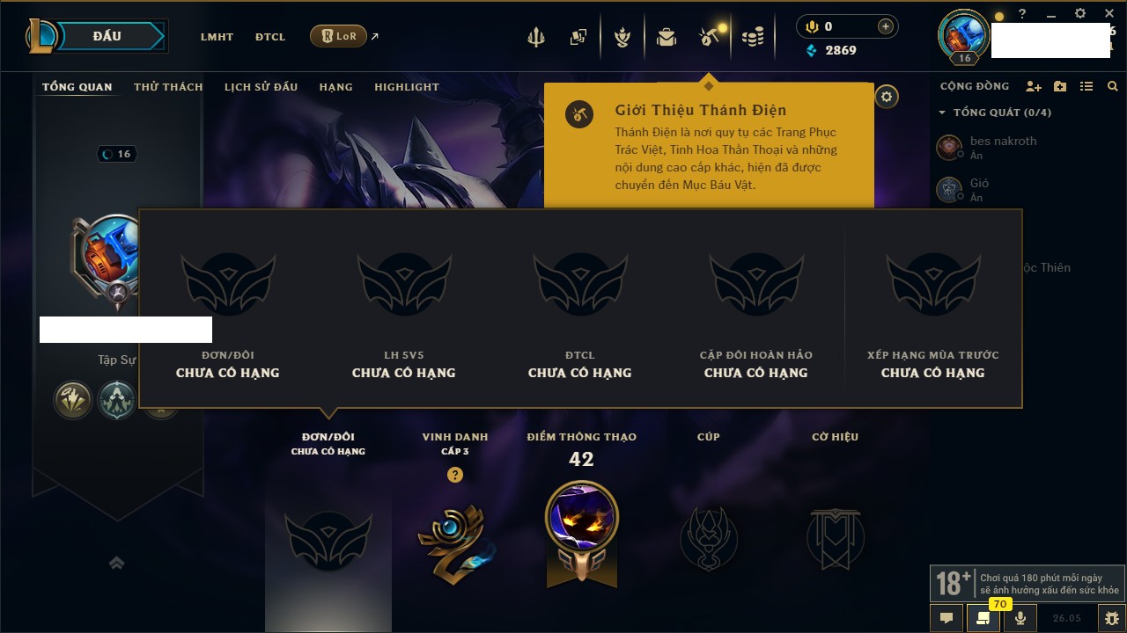Select friend bes nakroth in list
Image resolution: width=1127 pixels, height=633 pixels.
[1004, 147]
